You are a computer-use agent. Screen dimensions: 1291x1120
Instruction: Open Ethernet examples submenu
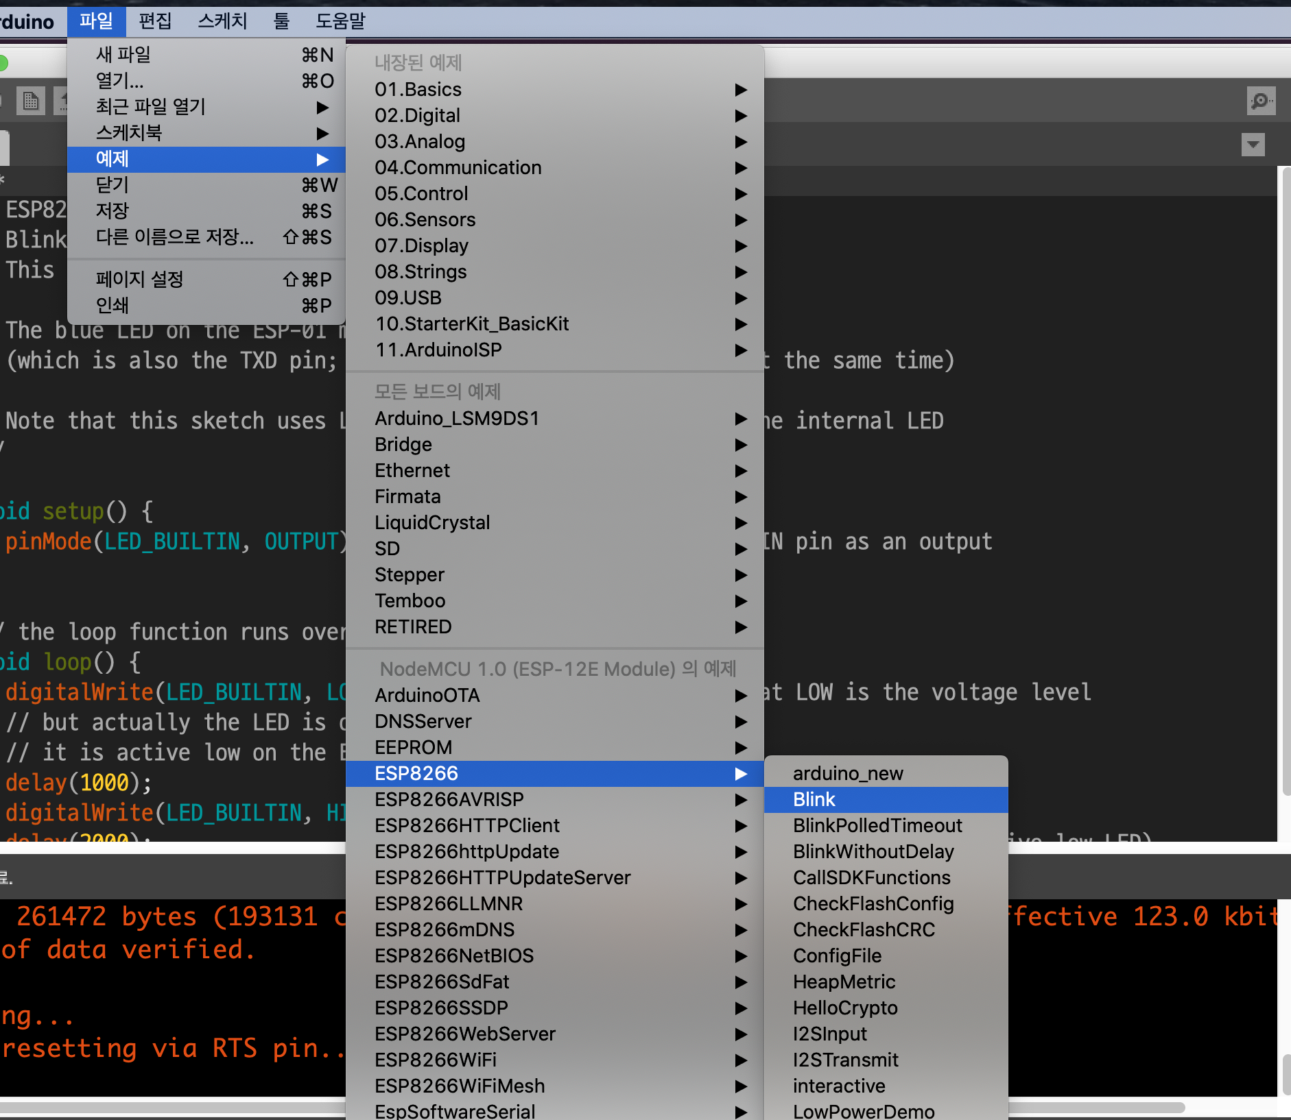pos(555,471)
